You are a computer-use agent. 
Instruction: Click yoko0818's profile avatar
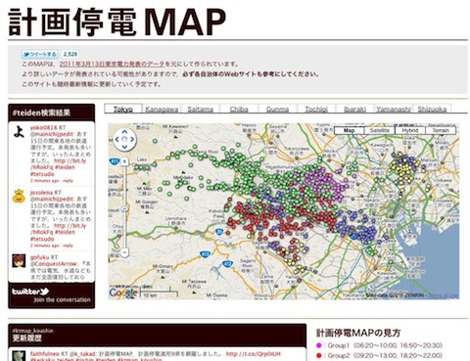pos(19,131)
